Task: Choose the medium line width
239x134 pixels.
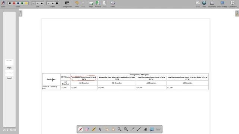Action: pyautogui.click(x=37, y=3)
